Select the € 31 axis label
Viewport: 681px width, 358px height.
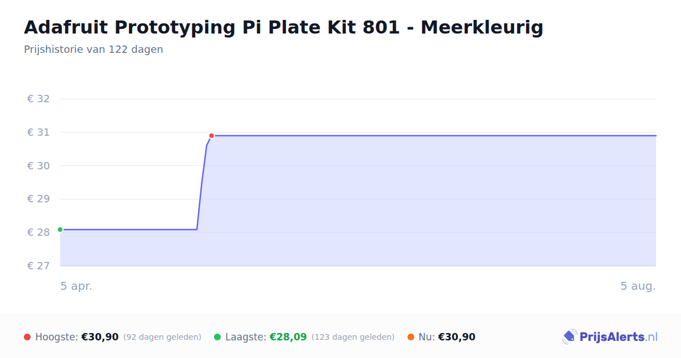(x=39, y=132)
